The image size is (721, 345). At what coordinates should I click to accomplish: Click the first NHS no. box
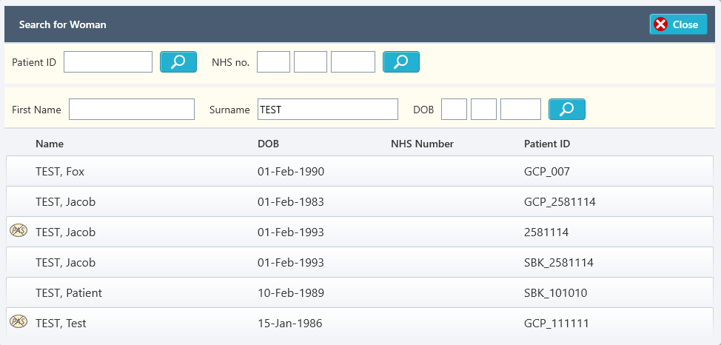coord(273,62)
